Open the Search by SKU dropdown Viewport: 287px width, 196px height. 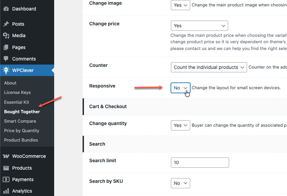(180, 183)
